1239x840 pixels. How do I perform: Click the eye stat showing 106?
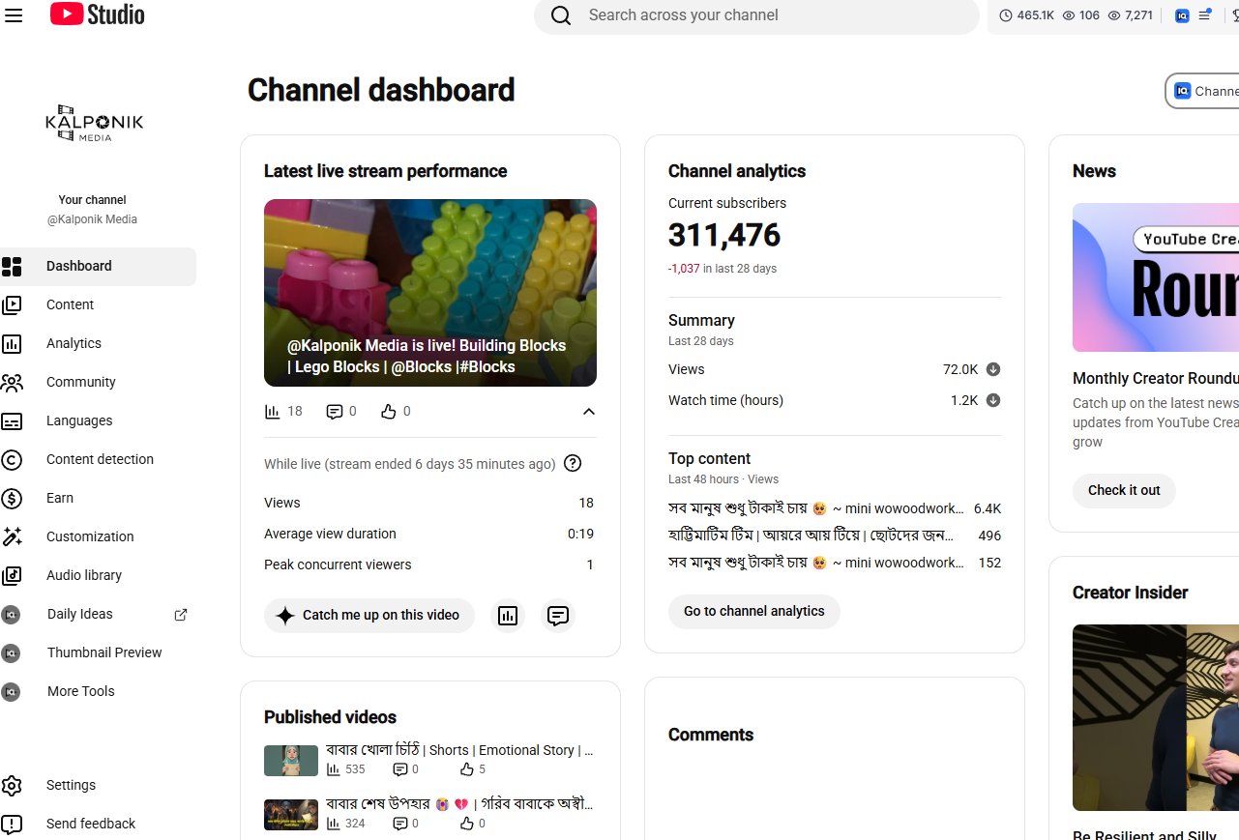pyautogui.click(x=1081, y=15)
